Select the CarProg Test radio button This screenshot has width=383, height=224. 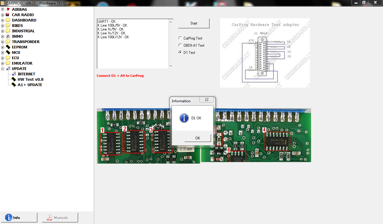[180, 38]
